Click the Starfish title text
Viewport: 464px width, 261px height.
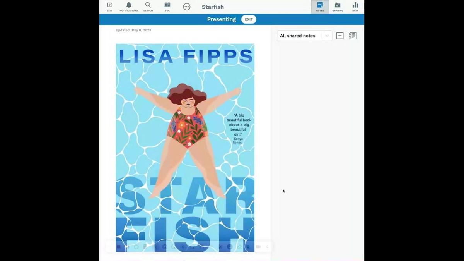tap(212, 7)
